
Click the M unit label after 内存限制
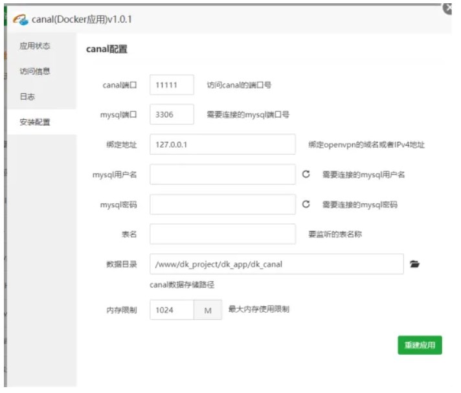(x=208, y=310)
